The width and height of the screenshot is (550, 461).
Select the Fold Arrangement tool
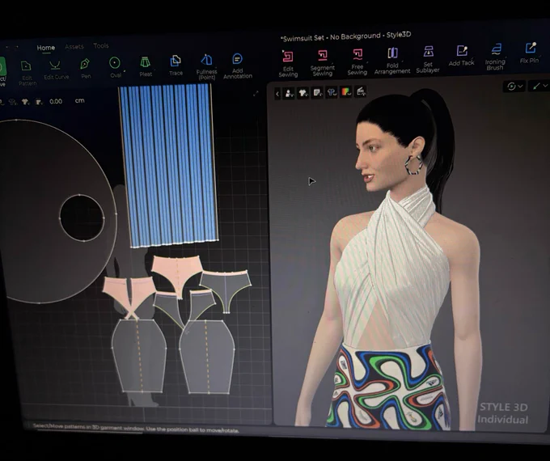[x=392, y=61]
